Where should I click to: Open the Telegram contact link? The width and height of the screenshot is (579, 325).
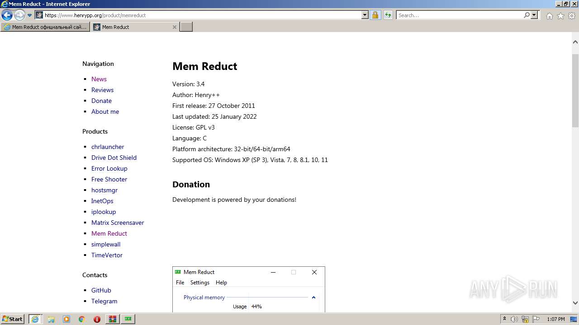(x=104, y=301)
